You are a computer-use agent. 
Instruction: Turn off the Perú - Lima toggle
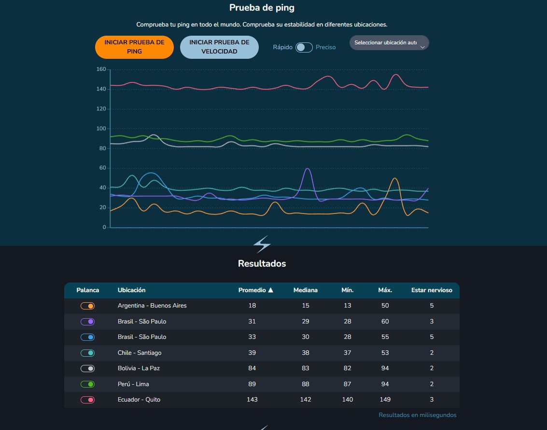(x=87, y=384)
